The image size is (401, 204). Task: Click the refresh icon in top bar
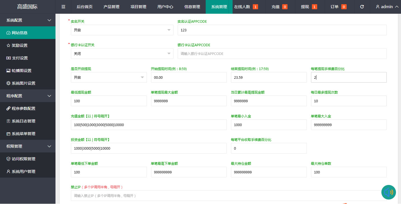coord(362,7)
